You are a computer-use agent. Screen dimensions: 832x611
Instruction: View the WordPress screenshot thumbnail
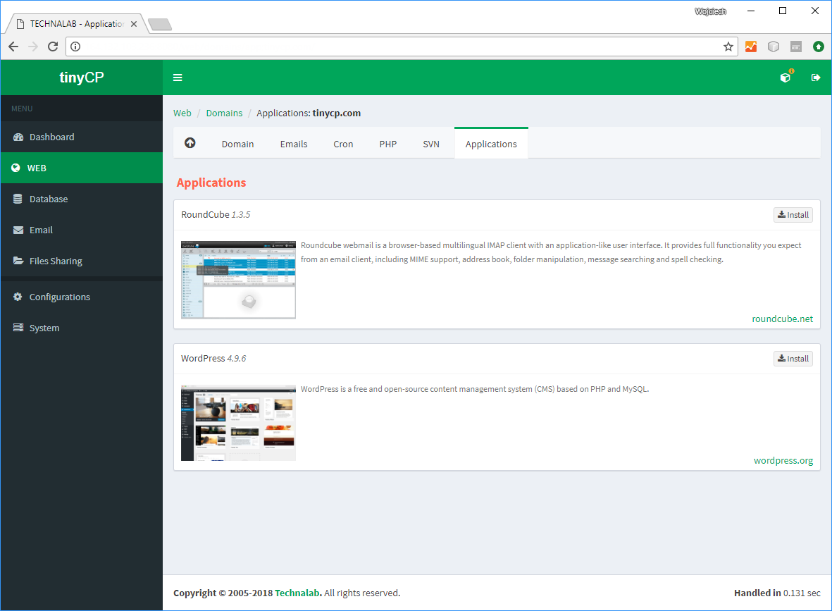[238, 423]
